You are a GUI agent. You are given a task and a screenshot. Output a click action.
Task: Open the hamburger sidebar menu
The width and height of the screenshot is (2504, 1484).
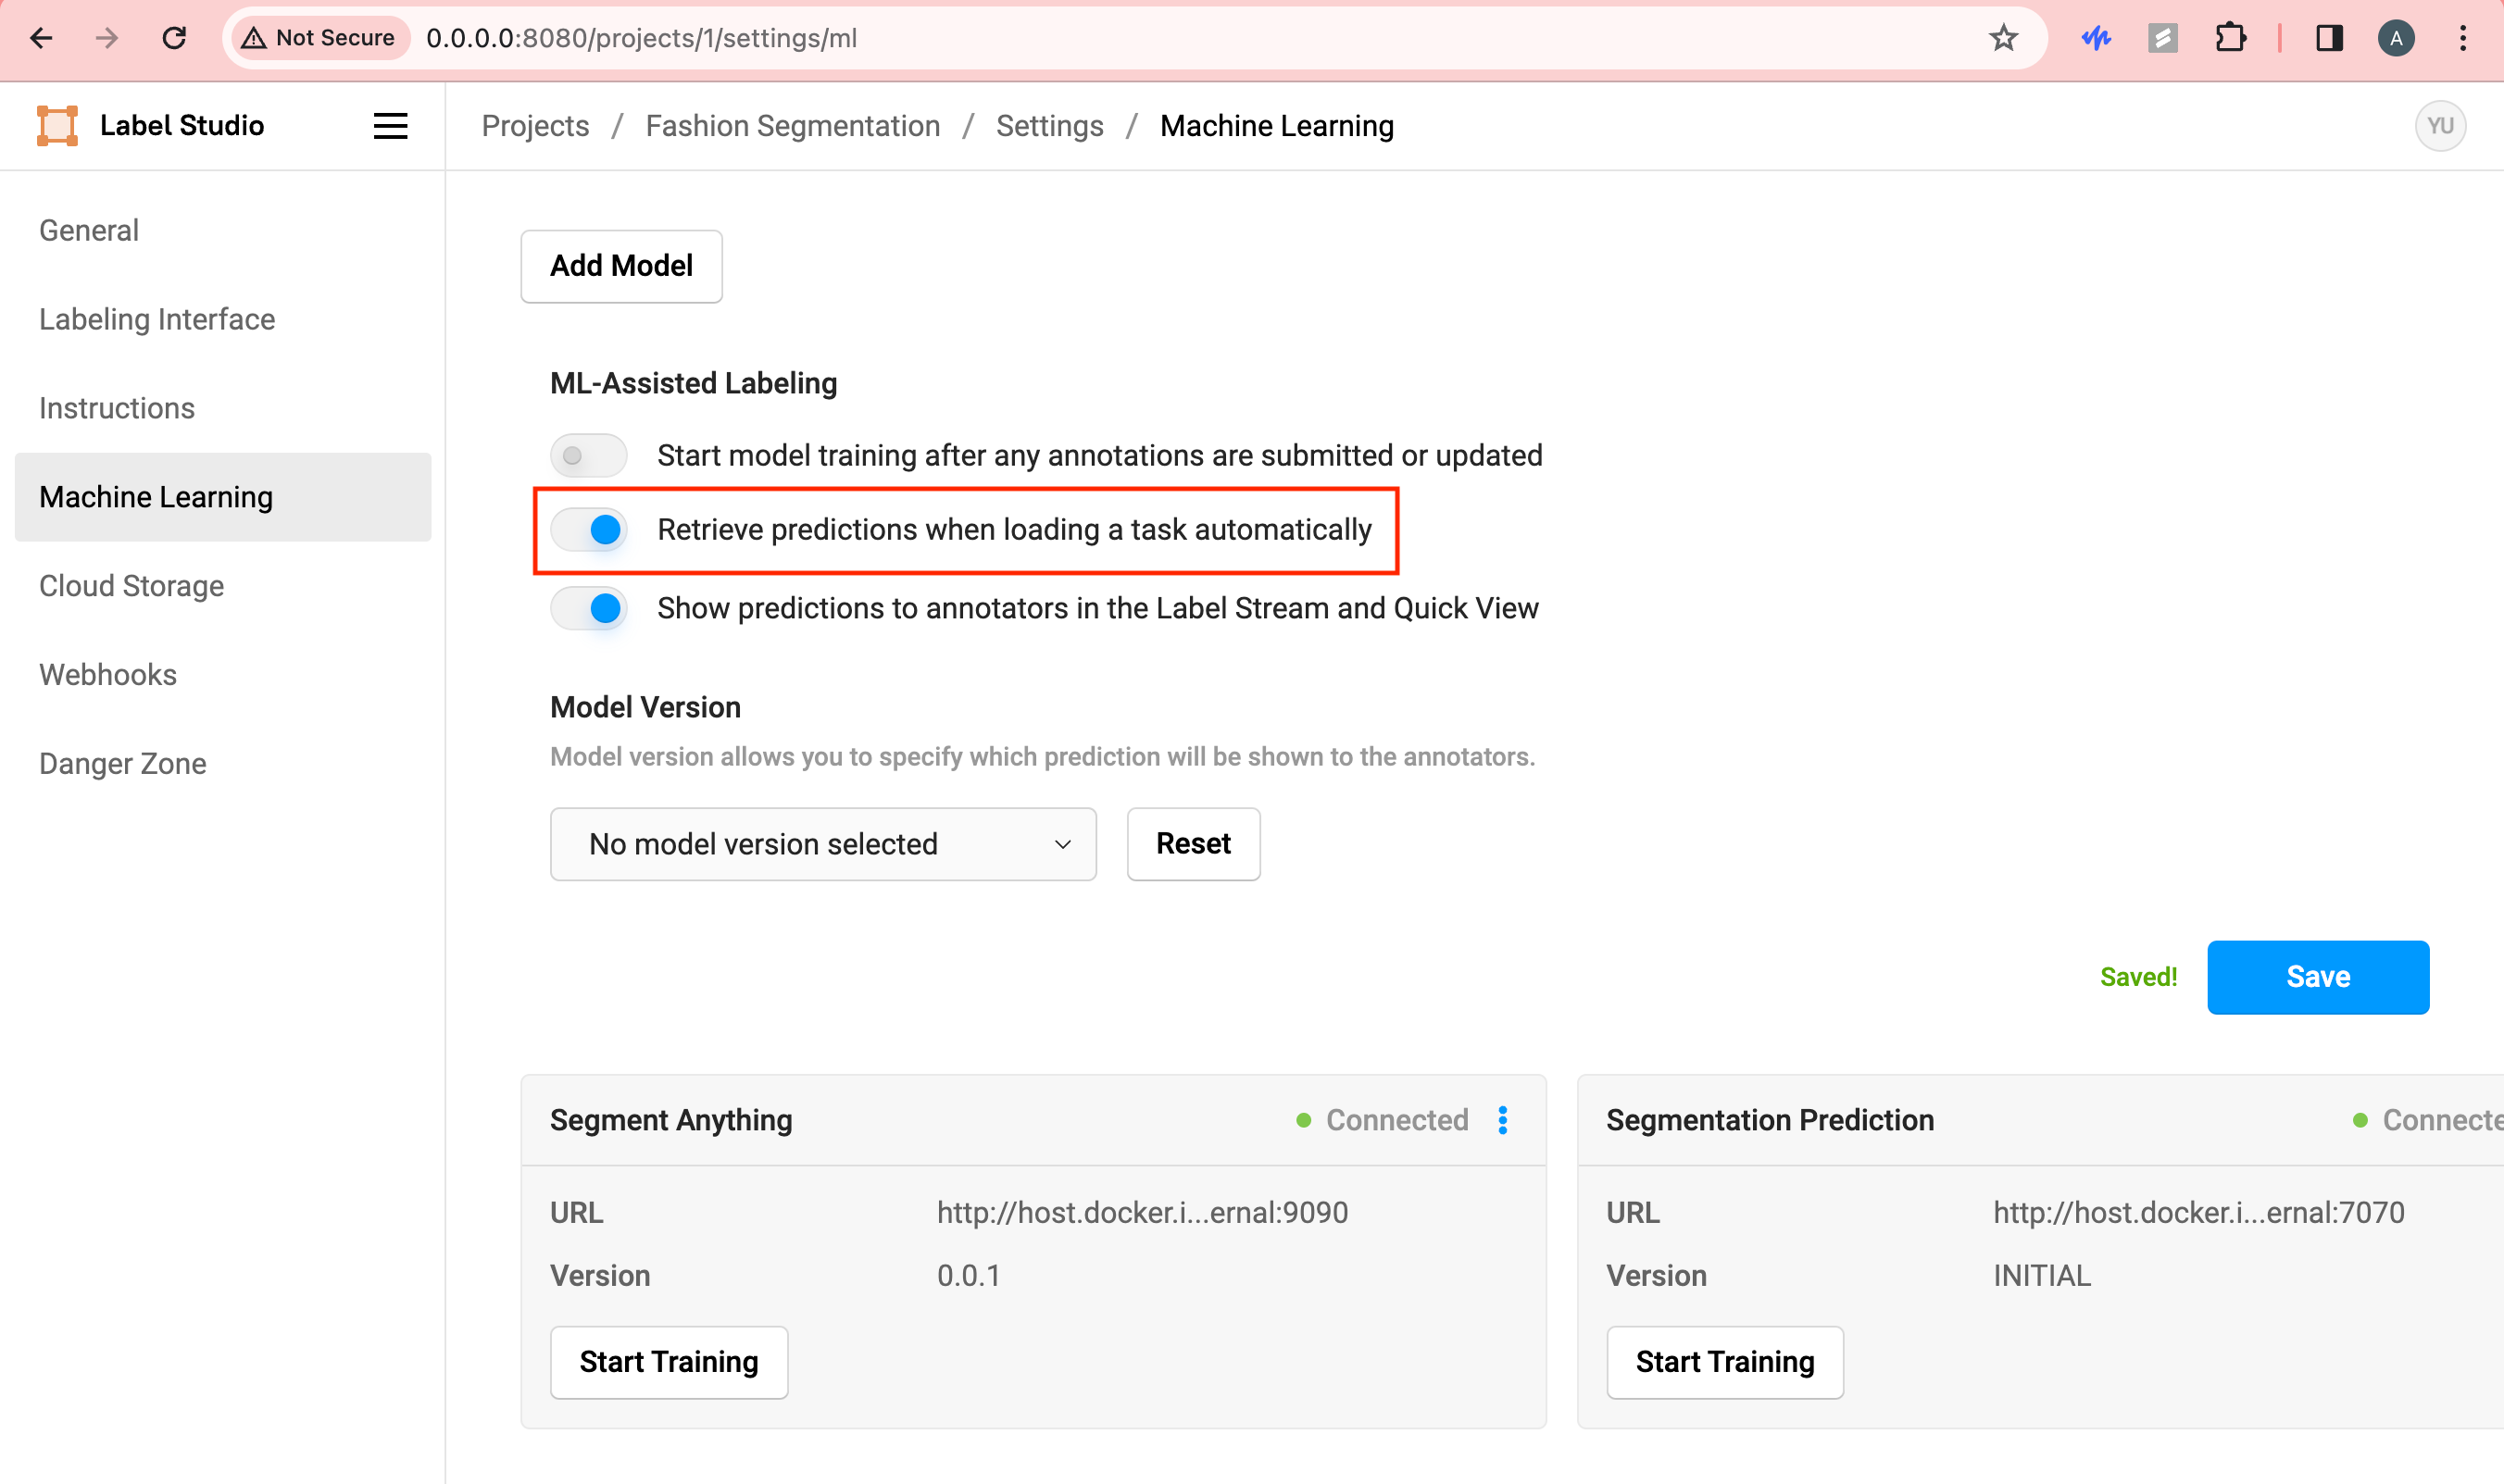(390, 126)
